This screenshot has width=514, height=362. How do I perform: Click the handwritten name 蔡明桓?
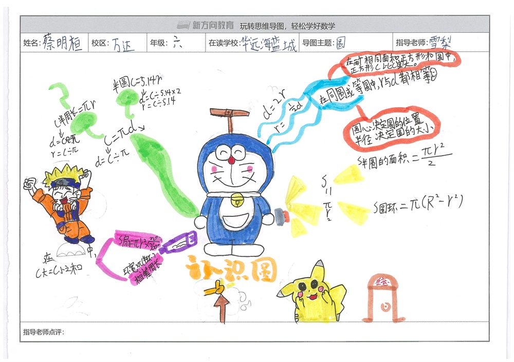tap(63, 42)
